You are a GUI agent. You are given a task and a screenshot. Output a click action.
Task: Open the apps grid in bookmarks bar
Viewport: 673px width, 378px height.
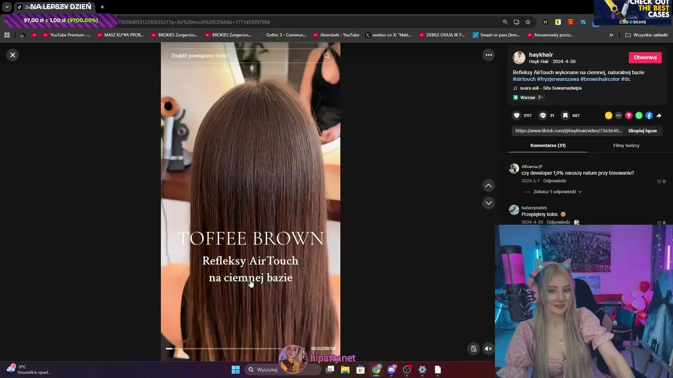[7, 35]
